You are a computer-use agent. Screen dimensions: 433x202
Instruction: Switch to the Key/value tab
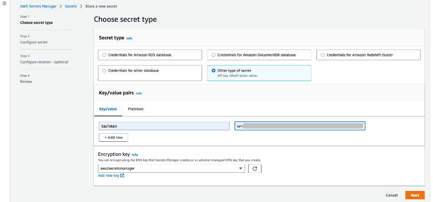pyautogui.click(x=108, y=109)
